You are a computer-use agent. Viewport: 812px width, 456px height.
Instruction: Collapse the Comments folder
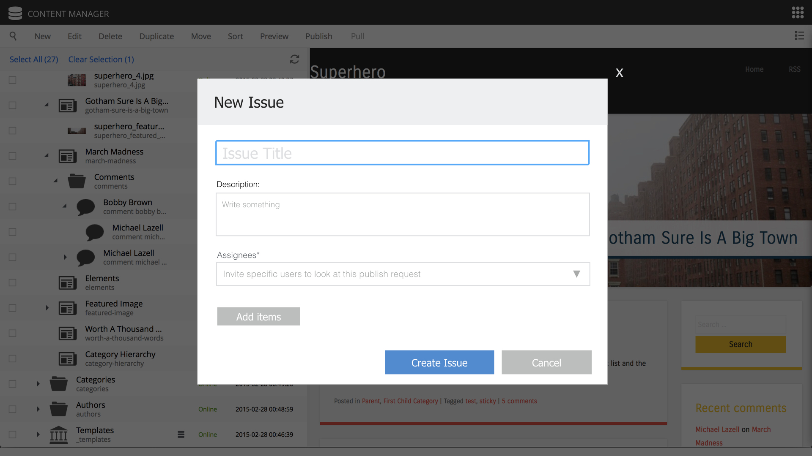[x=55, y=181]
